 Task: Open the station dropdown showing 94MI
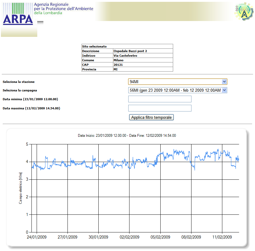click(x=177, y=82)
